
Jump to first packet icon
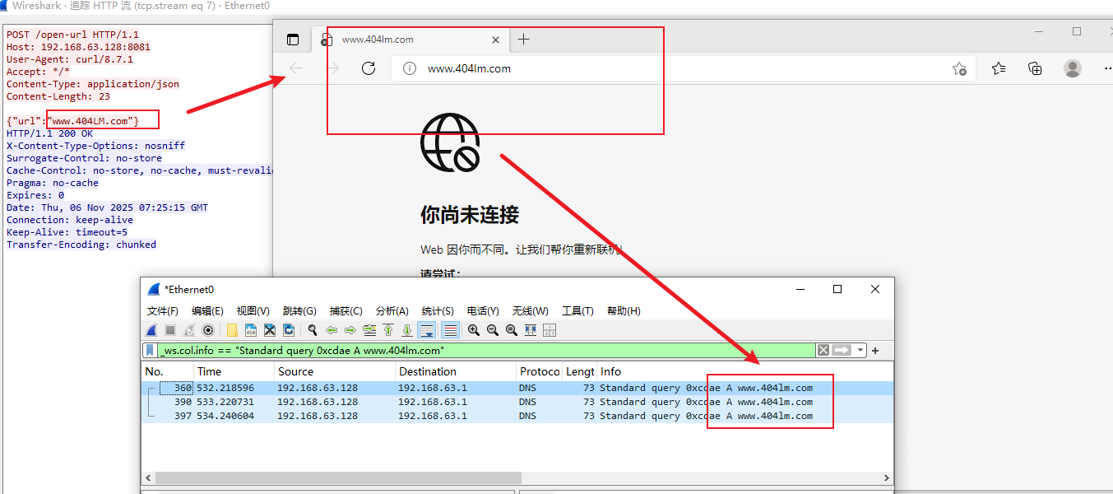[x=388, y=330]
